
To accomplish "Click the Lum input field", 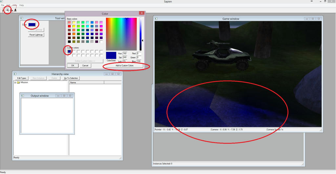I will point(125,61).
